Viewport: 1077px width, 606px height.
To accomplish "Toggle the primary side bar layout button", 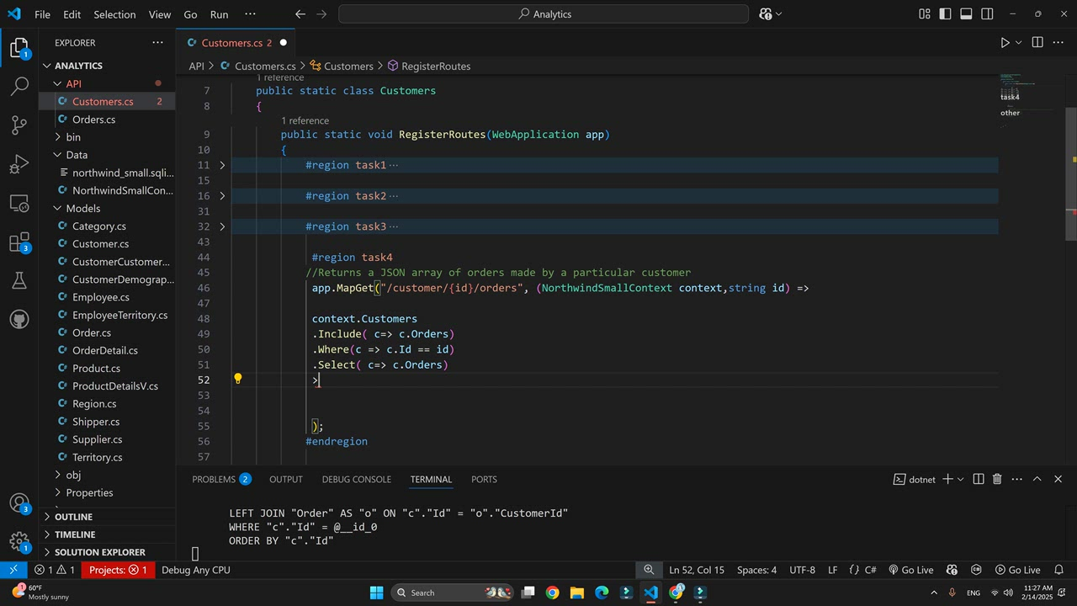I will click(x=946, y=14).
